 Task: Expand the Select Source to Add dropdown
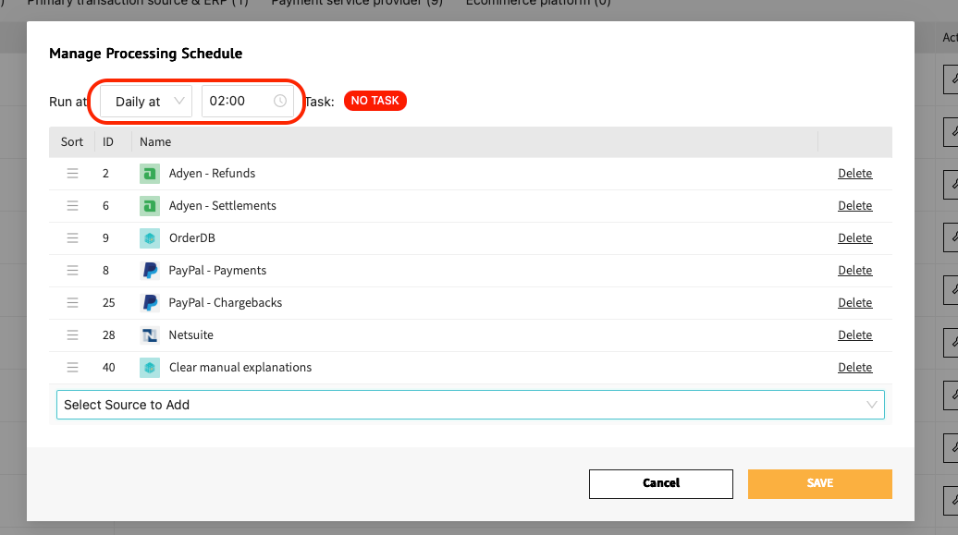(x=471, y=405)
